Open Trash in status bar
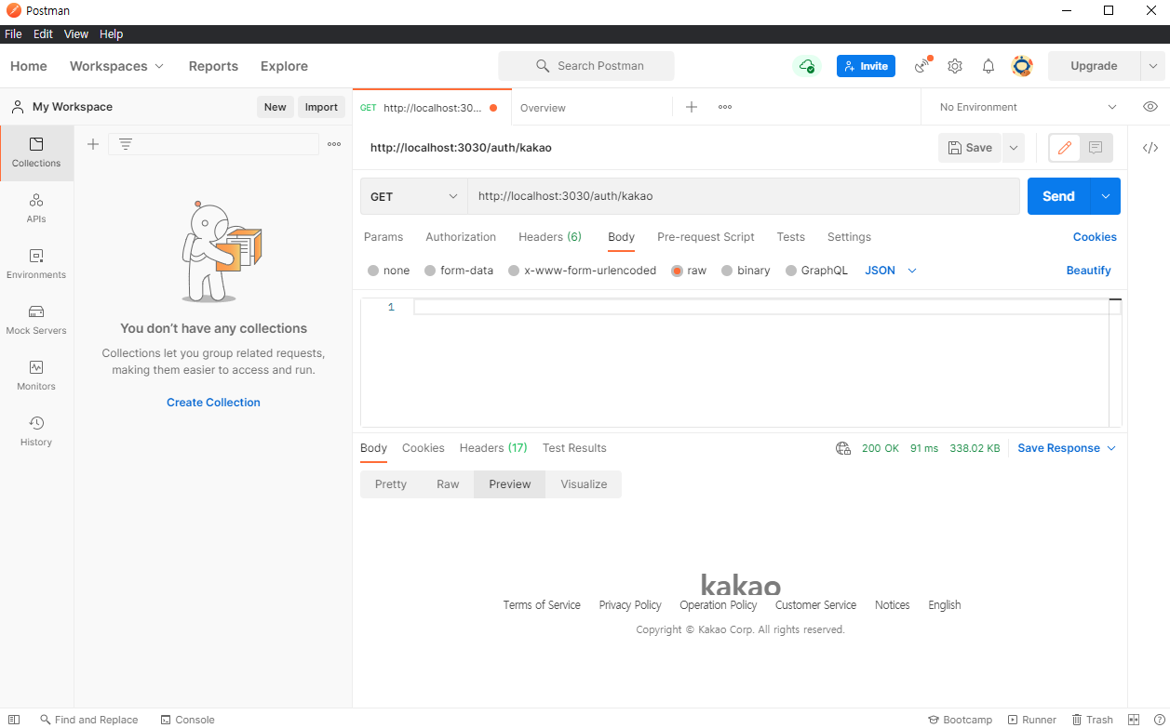This screenshot has width=1170, height=728. [1092, 720]
